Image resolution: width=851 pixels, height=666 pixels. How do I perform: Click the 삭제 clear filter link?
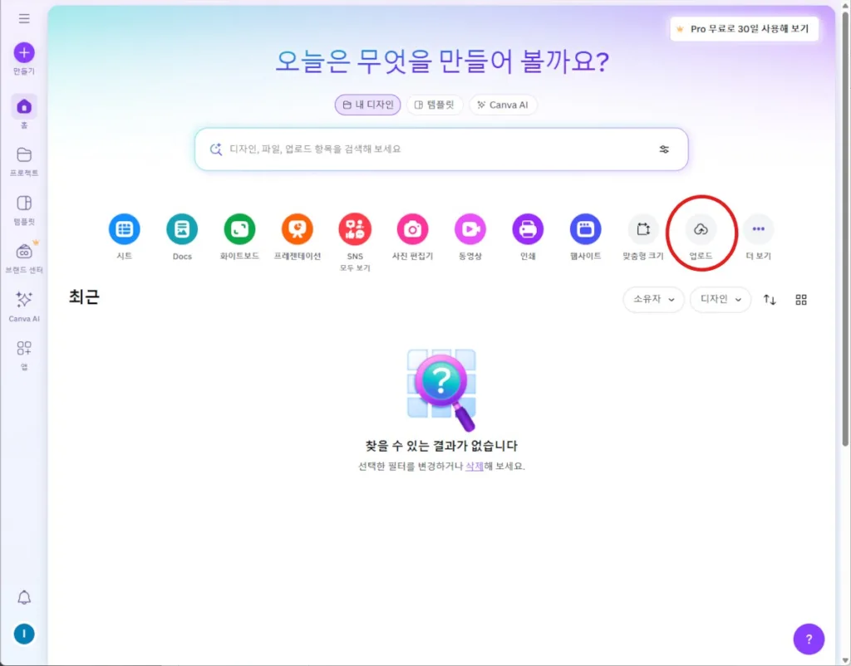[475, 466]
